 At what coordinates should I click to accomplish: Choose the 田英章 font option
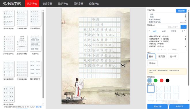tap(162, 56)
